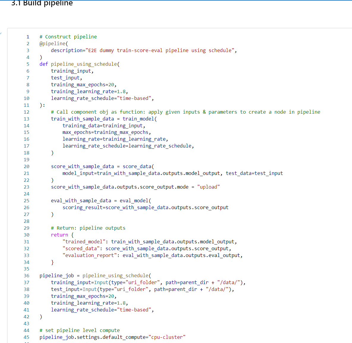Click 'eval_with_sample_data = eval_model(' on line 25
Viewport: 352px width, 343px height.
coord(101,201)
